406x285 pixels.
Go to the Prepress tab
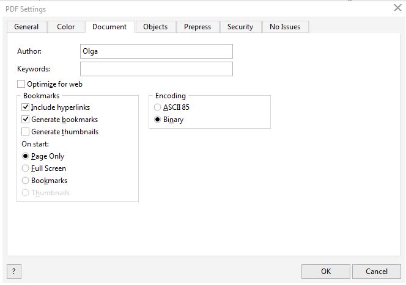(197, 27)
